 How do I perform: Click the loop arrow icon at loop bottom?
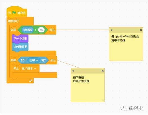30,81
